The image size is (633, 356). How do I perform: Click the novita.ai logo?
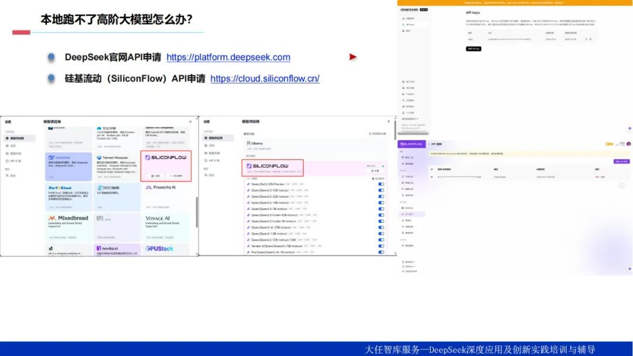(x=107, y=249)
